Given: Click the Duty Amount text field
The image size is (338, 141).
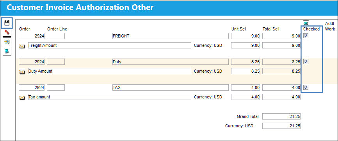Looking at the screenshot, I should (110, 71).
